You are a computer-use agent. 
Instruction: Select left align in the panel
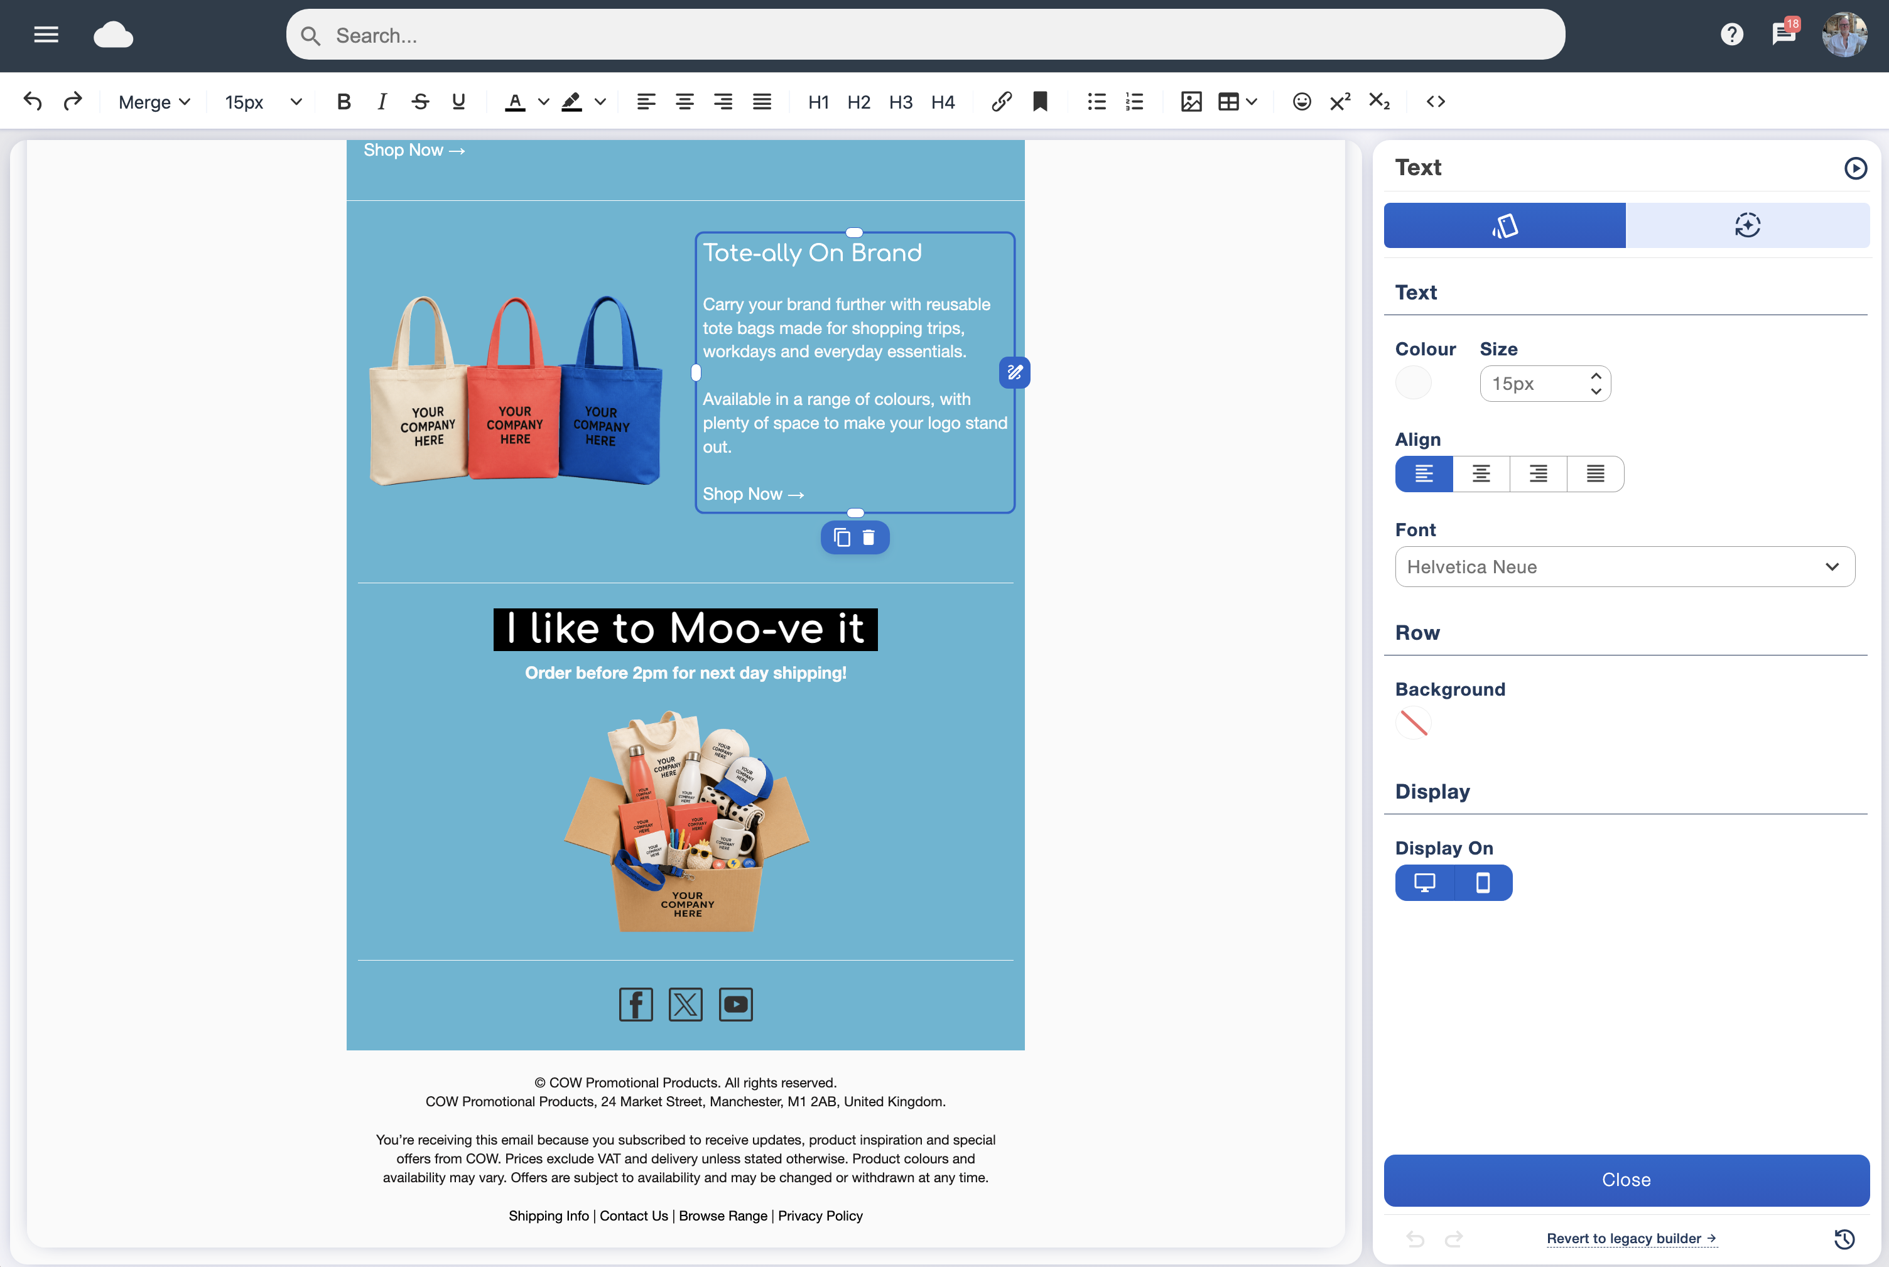1424,474
